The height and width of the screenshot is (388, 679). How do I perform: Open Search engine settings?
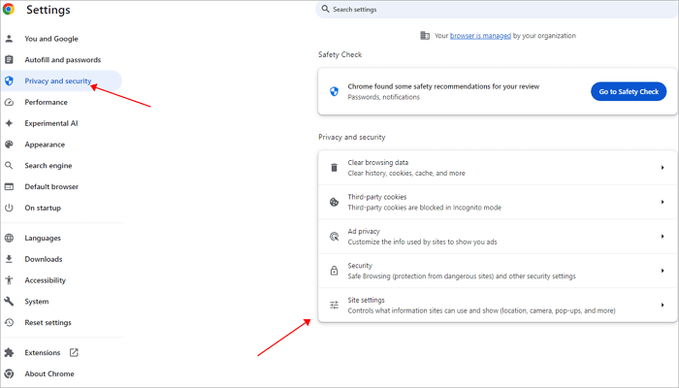pos(48,166)
